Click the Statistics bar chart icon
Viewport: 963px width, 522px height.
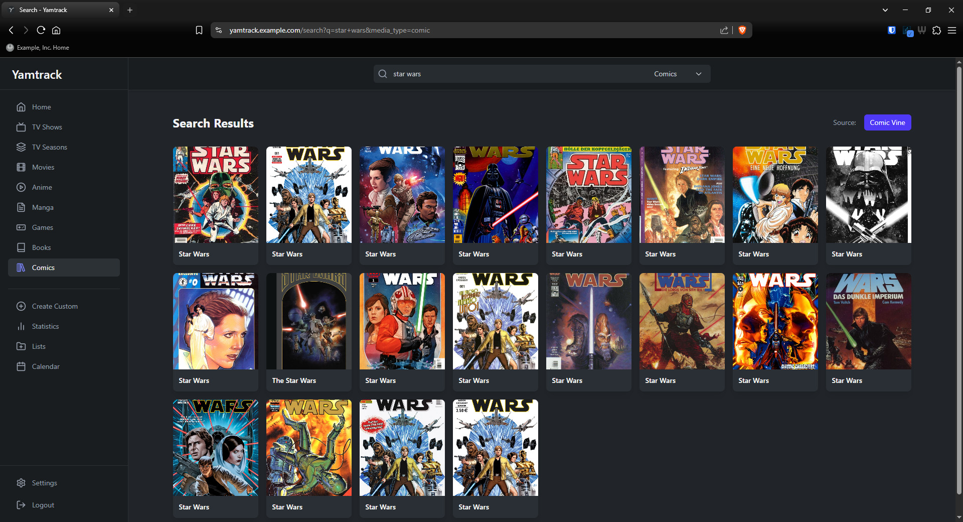(x=21, y=326)
